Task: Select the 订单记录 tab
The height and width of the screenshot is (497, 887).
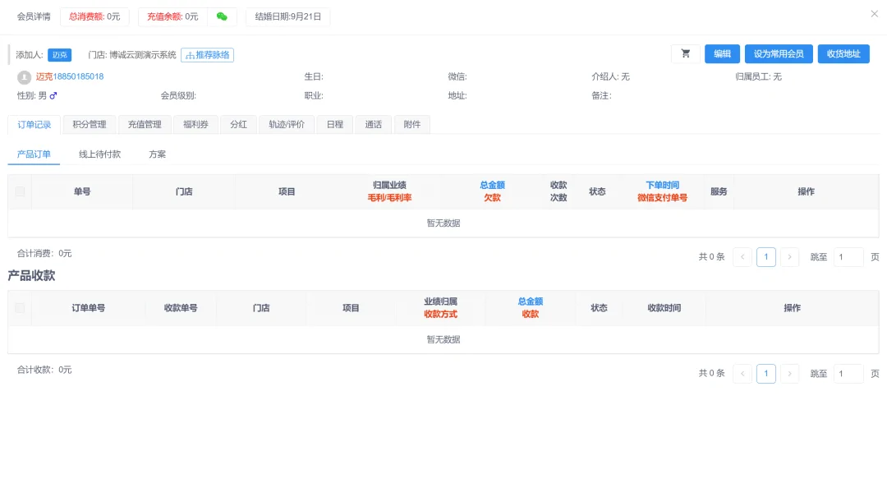Action: pyautogui.click(x=34, y=125)
